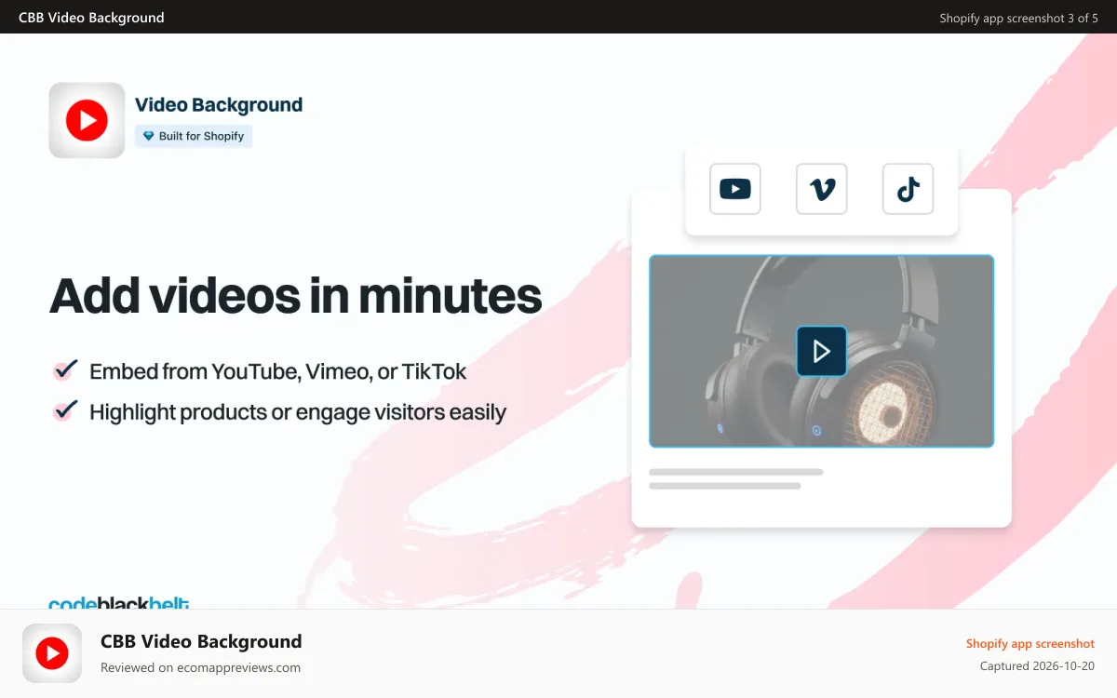This screenshot has width=1117, height=698.
Task: Click the checkmark beside Highlight products
Action: click(x=64, y=410)
